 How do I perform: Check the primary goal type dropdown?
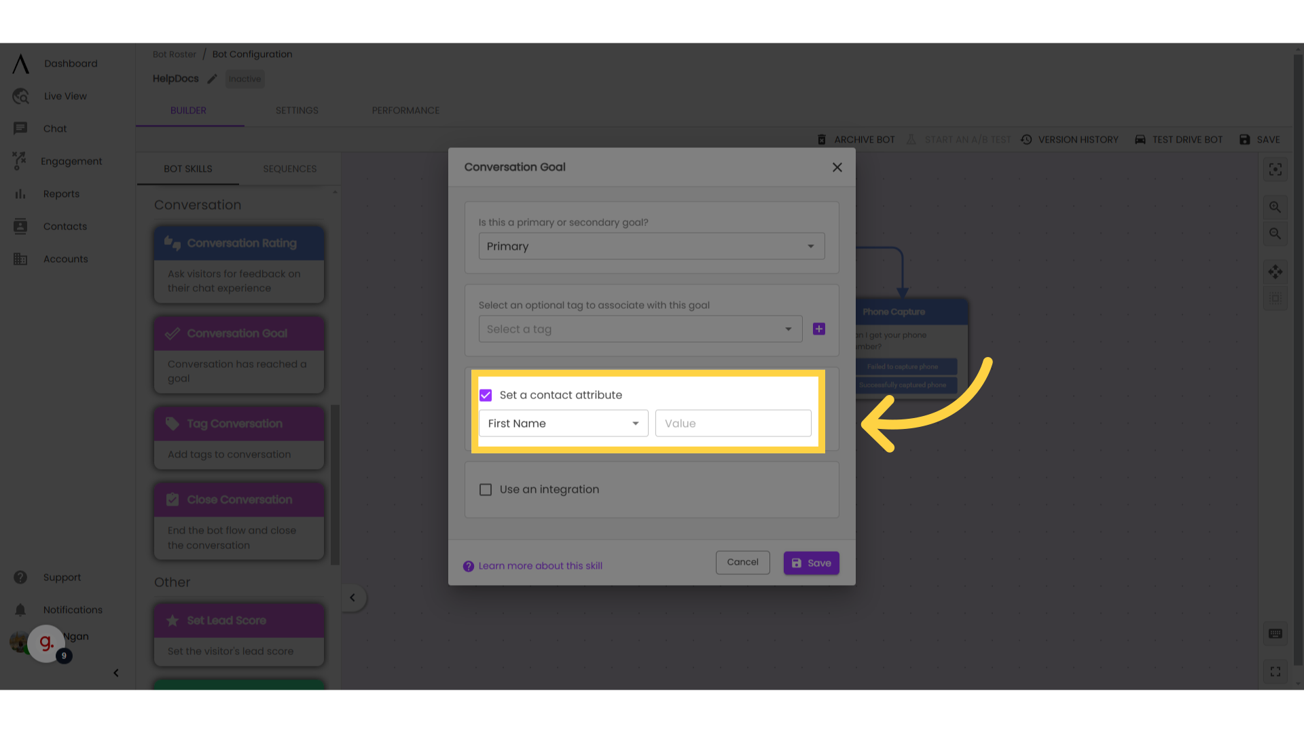(x=651, y=246)
